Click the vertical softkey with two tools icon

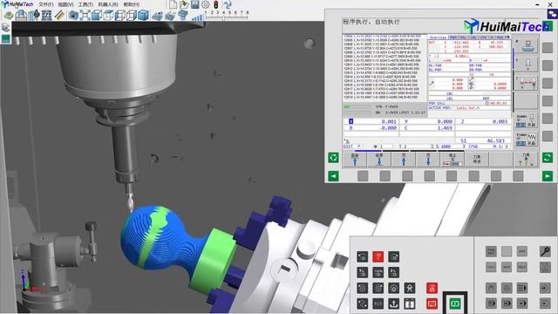click(527, 83)
